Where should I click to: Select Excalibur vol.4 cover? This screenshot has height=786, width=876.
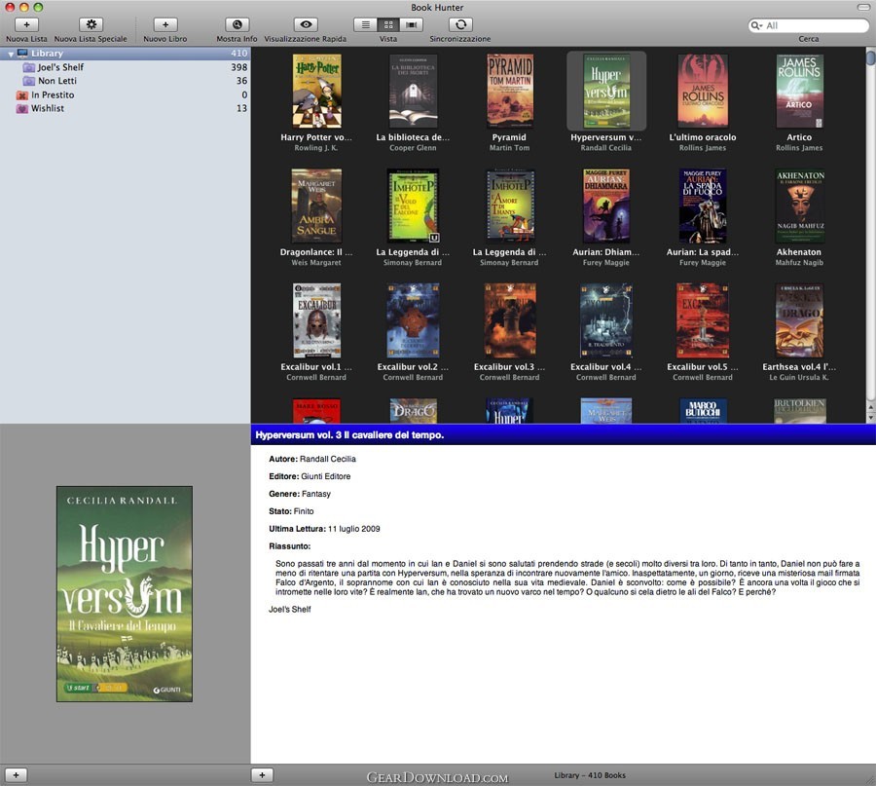[606, 320]
